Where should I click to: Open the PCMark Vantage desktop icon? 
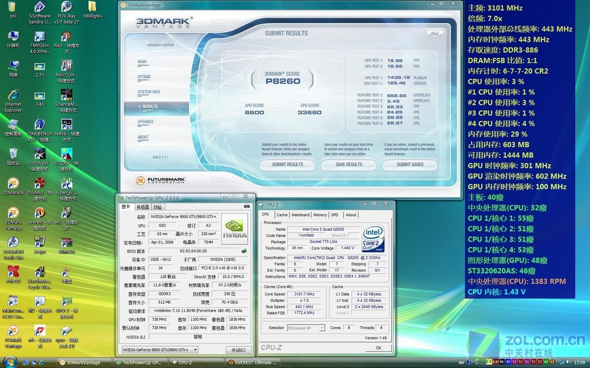(13, 336)
